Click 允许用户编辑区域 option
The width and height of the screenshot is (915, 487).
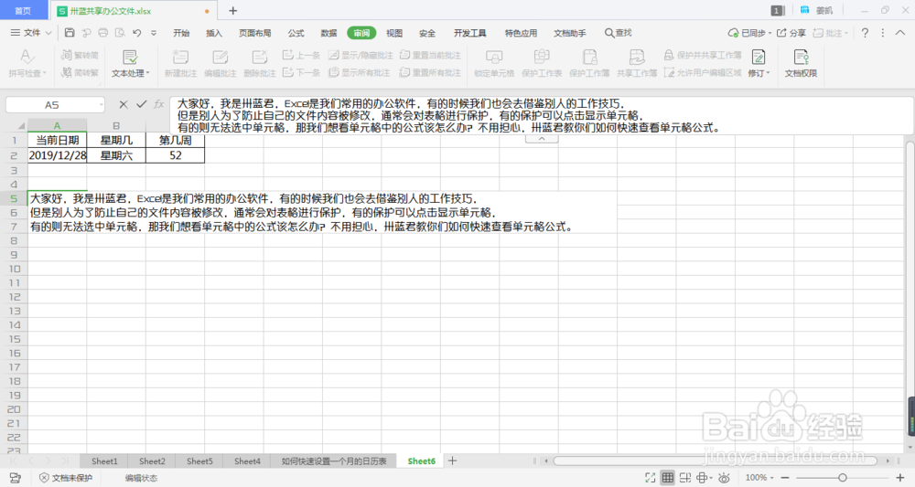(703, 72)
